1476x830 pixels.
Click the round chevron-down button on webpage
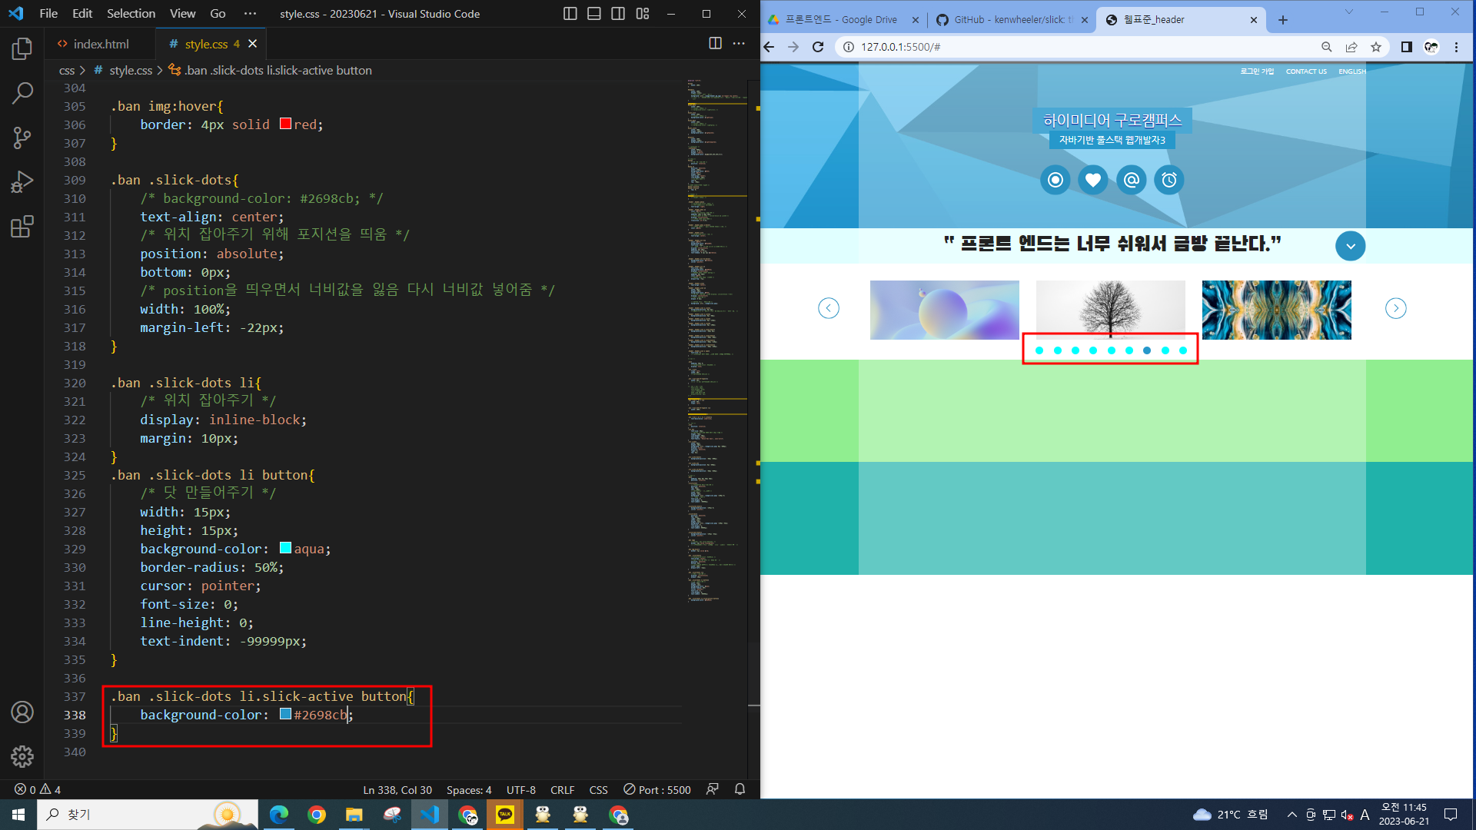pos(1350,246)
